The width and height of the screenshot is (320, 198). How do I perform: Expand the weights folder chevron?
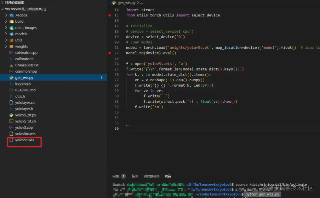coord(6,46)
